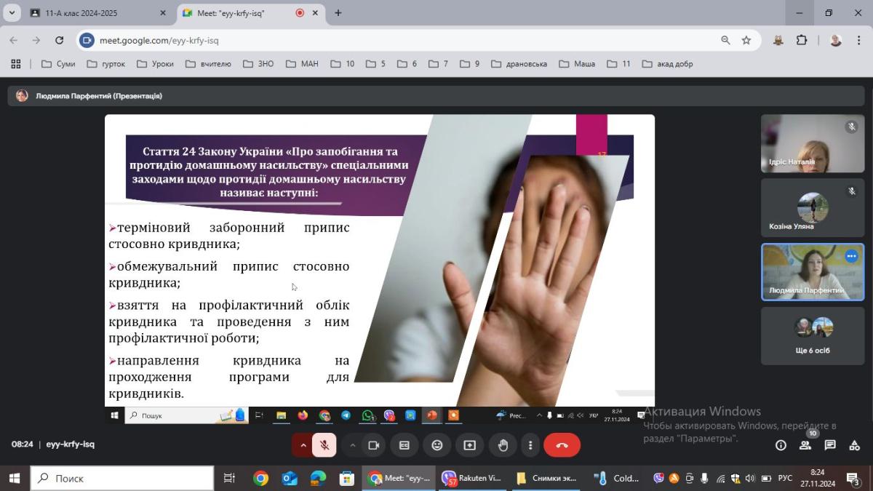
Task: Expand audio settings arrow beside microphone
Action: (x=303, y=445)
